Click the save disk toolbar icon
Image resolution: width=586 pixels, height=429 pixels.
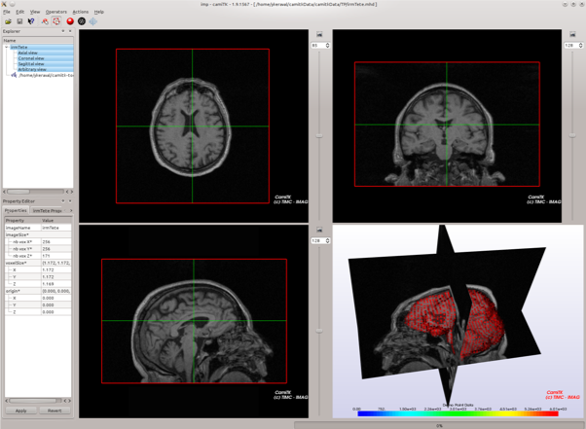tap(19, 21)
